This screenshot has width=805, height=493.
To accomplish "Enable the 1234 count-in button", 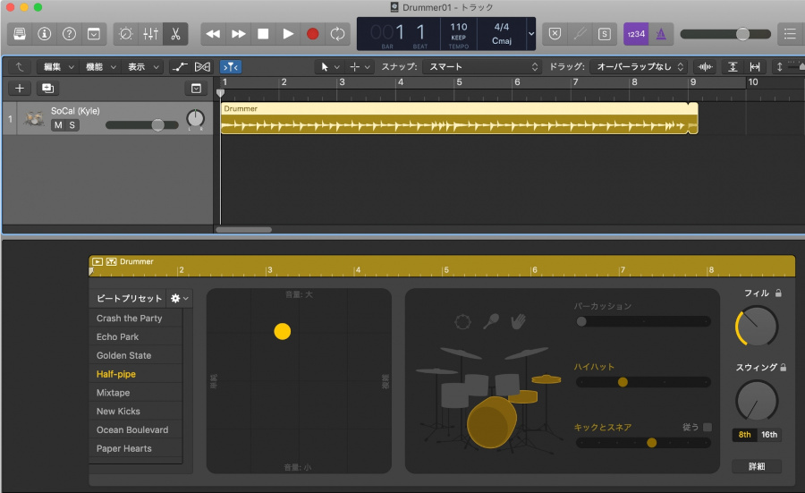I will click(636, 34).
